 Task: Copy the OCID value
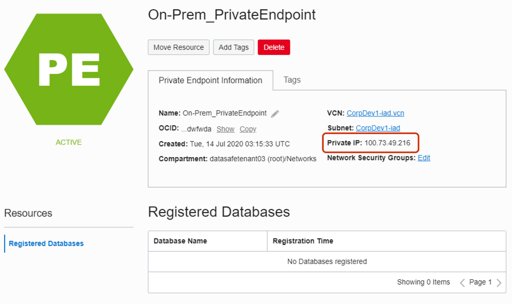[248, 129]
